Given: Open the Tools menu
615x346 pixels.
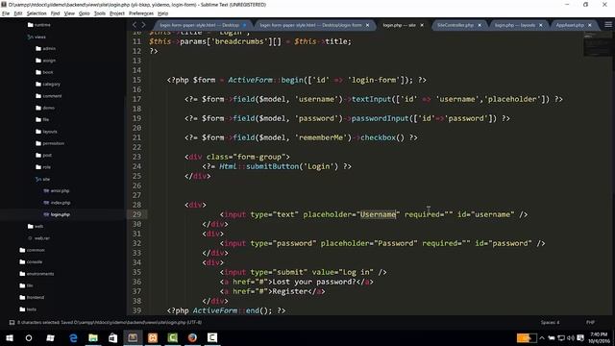Looking at the screenshot, I should (100, 13).
